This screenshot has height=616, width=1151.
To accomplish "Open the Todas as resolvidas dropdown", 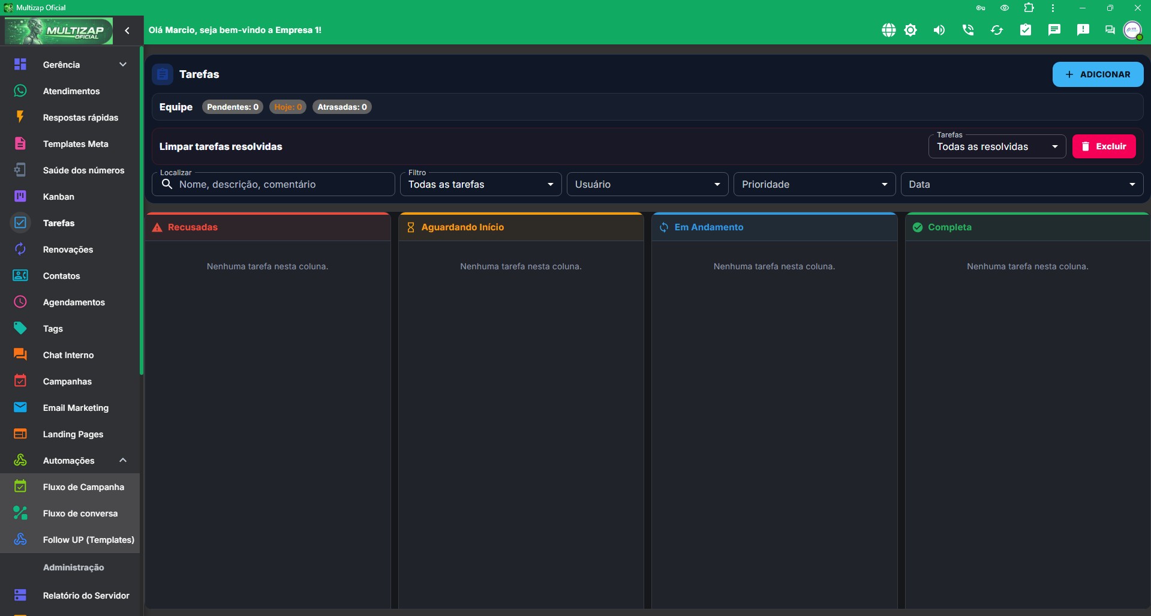I will (x=997, y=146).
